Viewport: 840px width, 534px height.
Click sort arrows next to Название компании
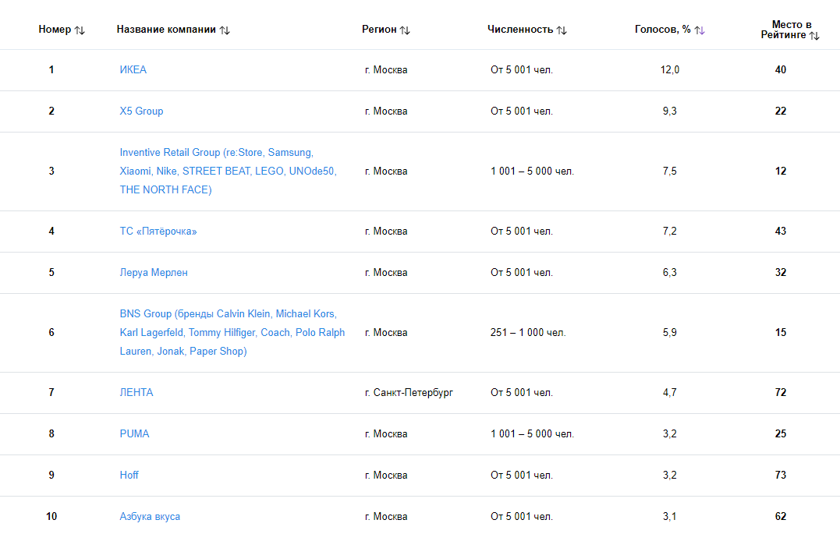[225, 30]
